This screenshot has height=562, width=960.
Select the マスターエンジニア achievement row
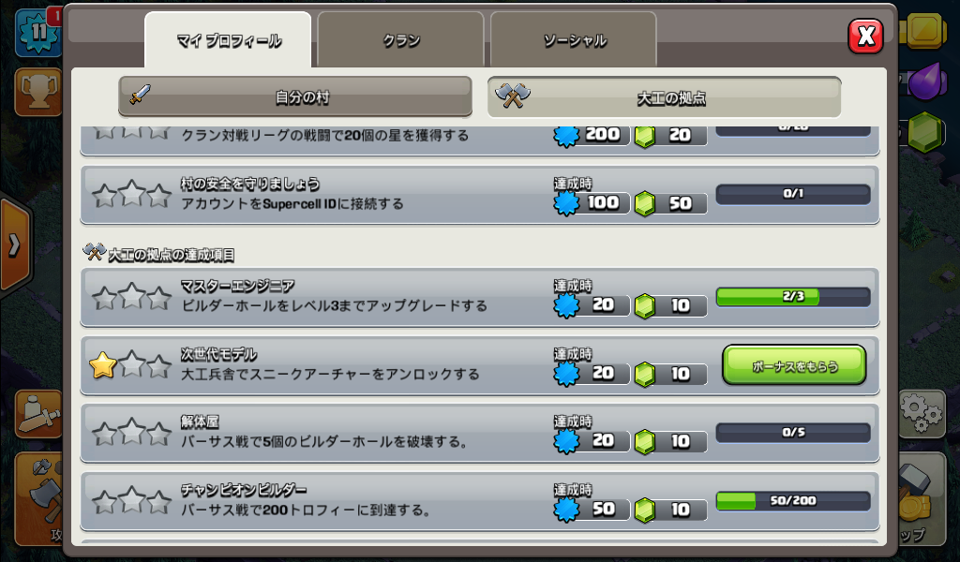coord(480,297)
